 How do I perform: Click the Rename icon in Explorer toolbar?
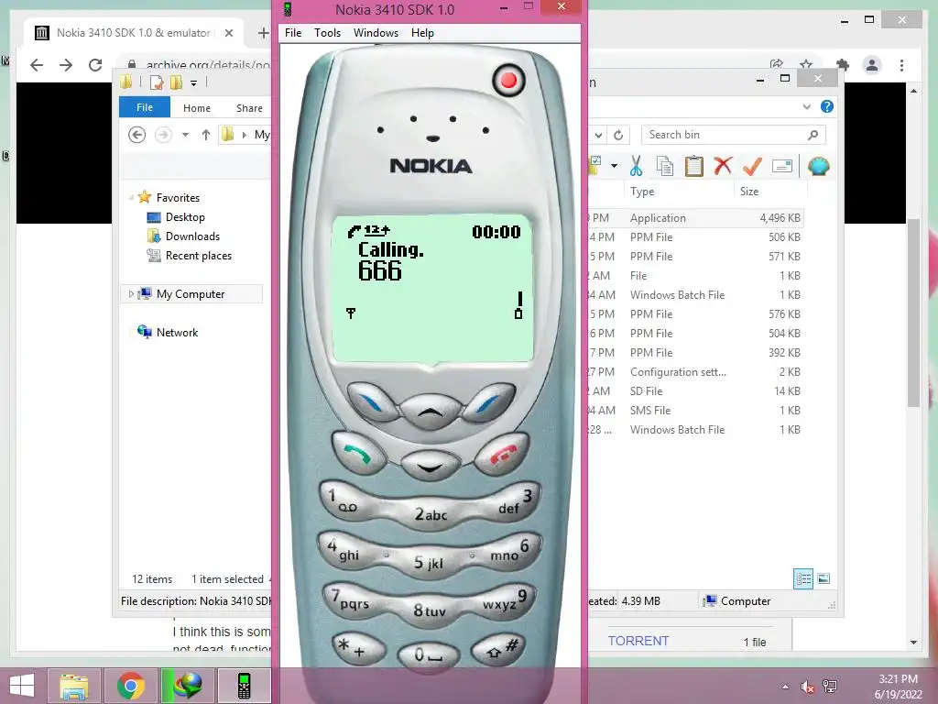[x=782, y=166]
